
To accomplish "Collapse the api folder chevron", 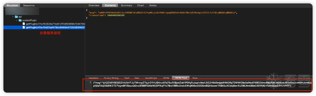I will 13,17.
